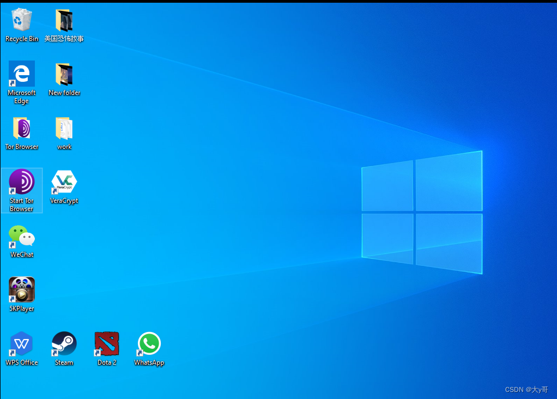Click the 'VeraCrypt' text label
The image size is (557, 399).
(64, 201)
